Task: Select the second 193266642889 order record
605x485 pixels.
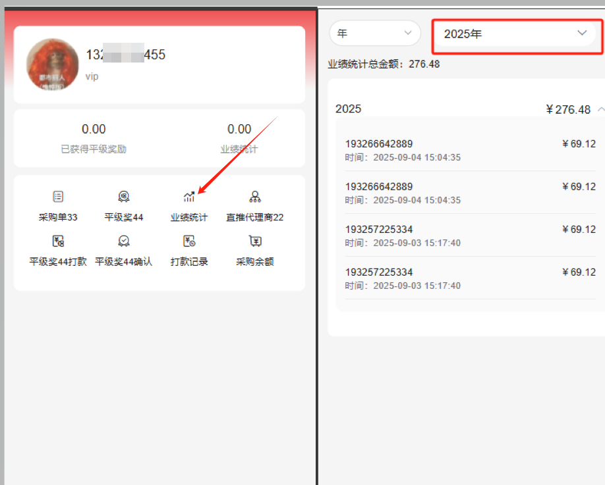Action: (470, 193)
